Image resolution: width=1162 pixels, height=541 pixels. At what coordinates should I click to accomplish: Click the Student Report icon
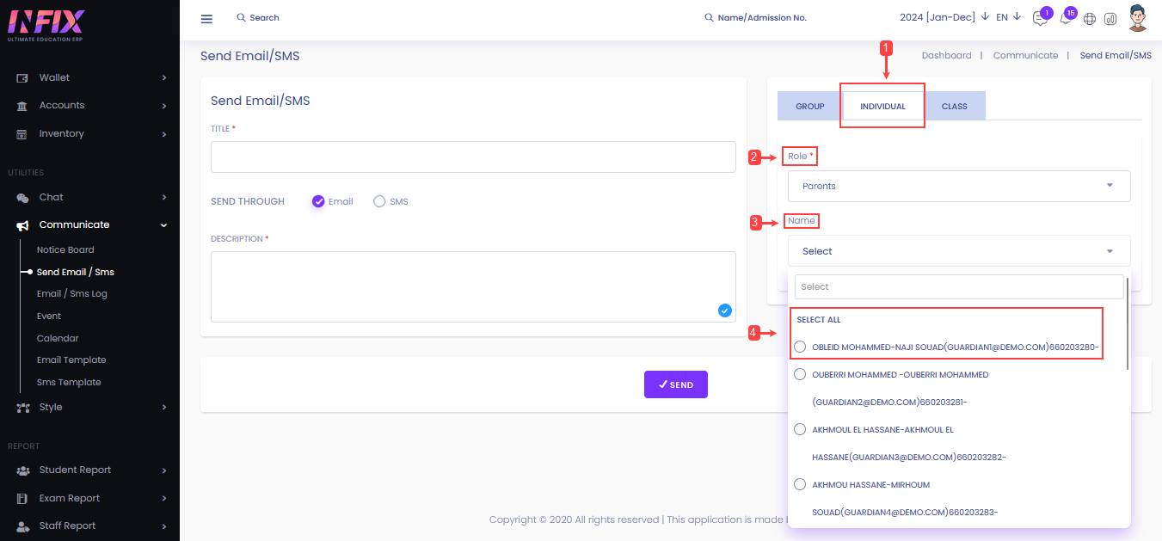pos(22,470)
